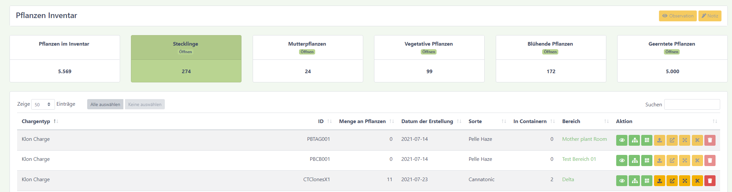Click the external-link icon in CTClonesX1 row
732x192 pixels.
point(672,181)
